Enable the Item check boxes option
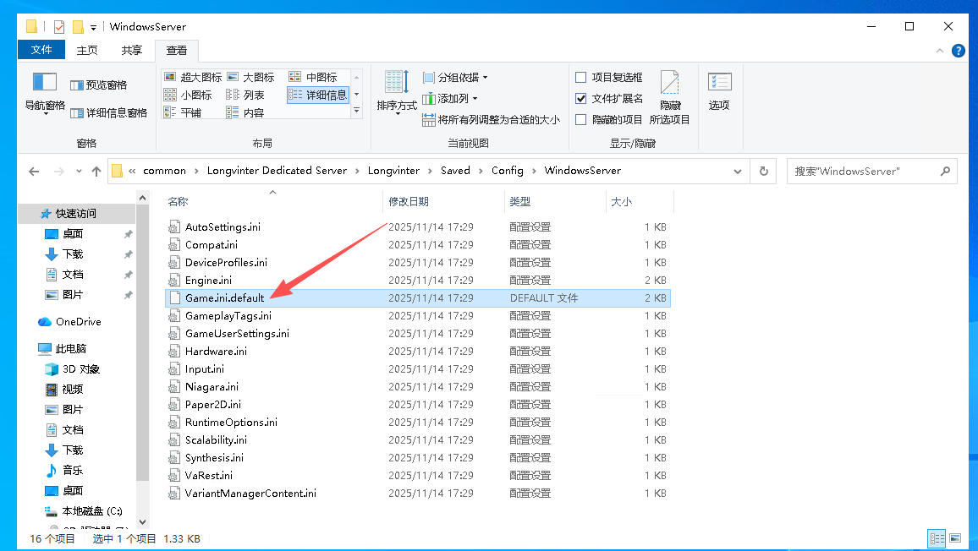Screen dimensions: 978x551 [581, 77]
